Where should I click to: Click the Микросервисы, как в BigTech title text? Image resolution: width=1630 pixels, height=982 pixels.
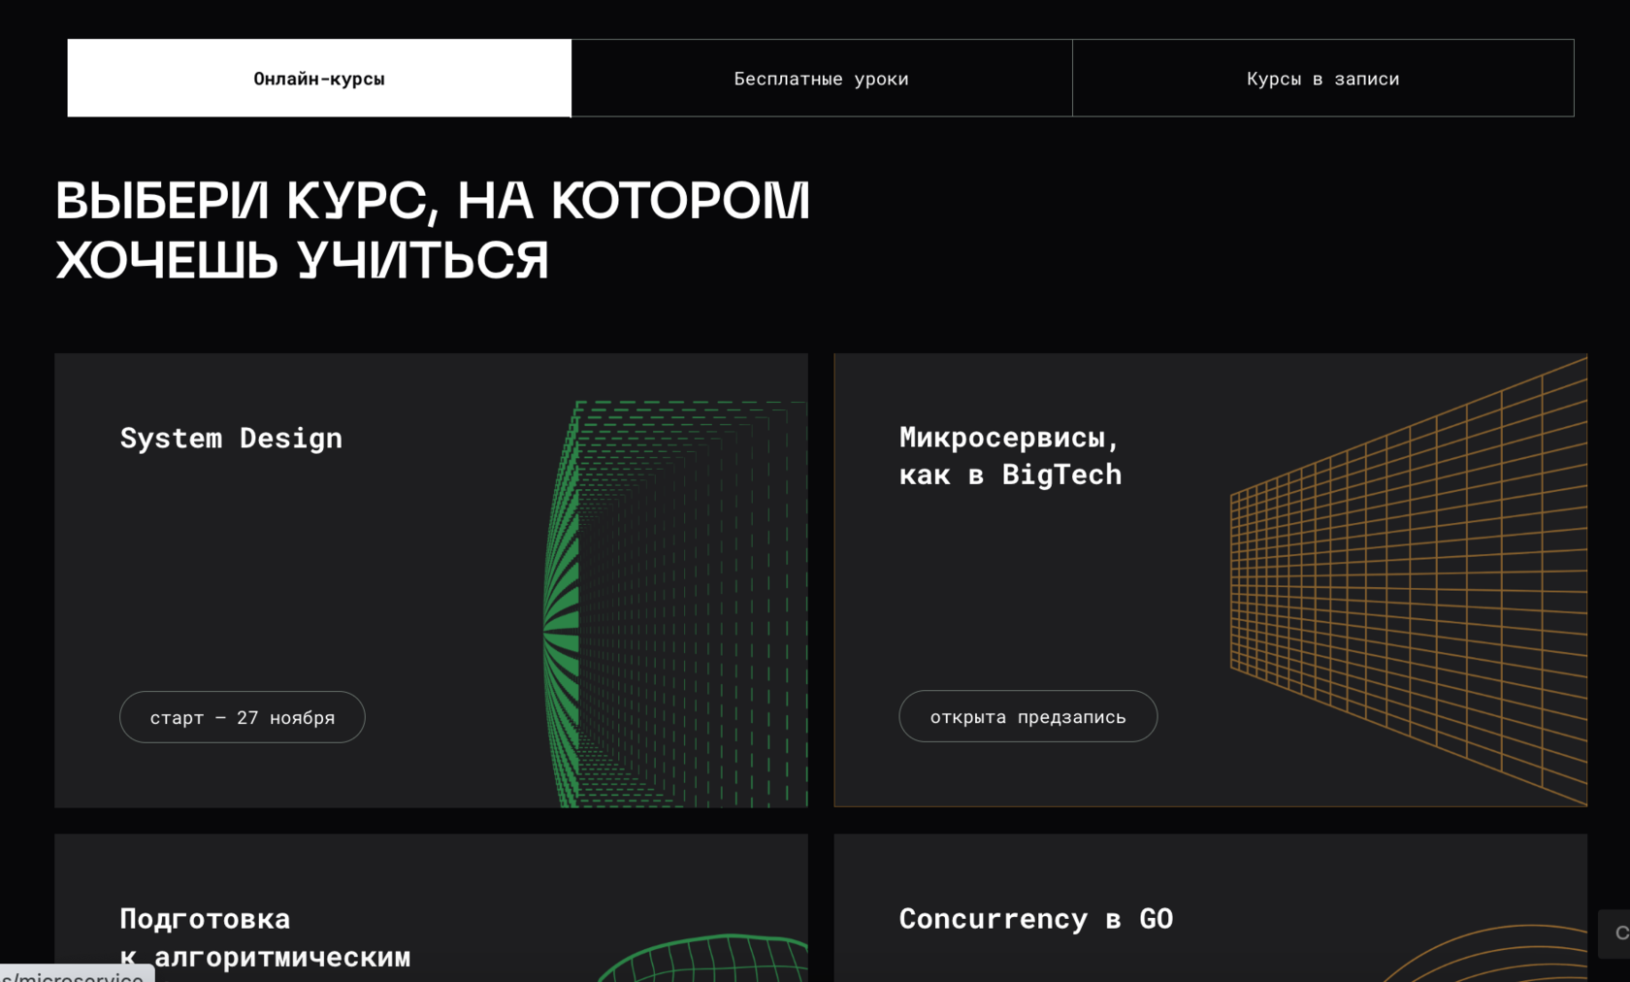pyautogui.click(x=1009, y=455)
